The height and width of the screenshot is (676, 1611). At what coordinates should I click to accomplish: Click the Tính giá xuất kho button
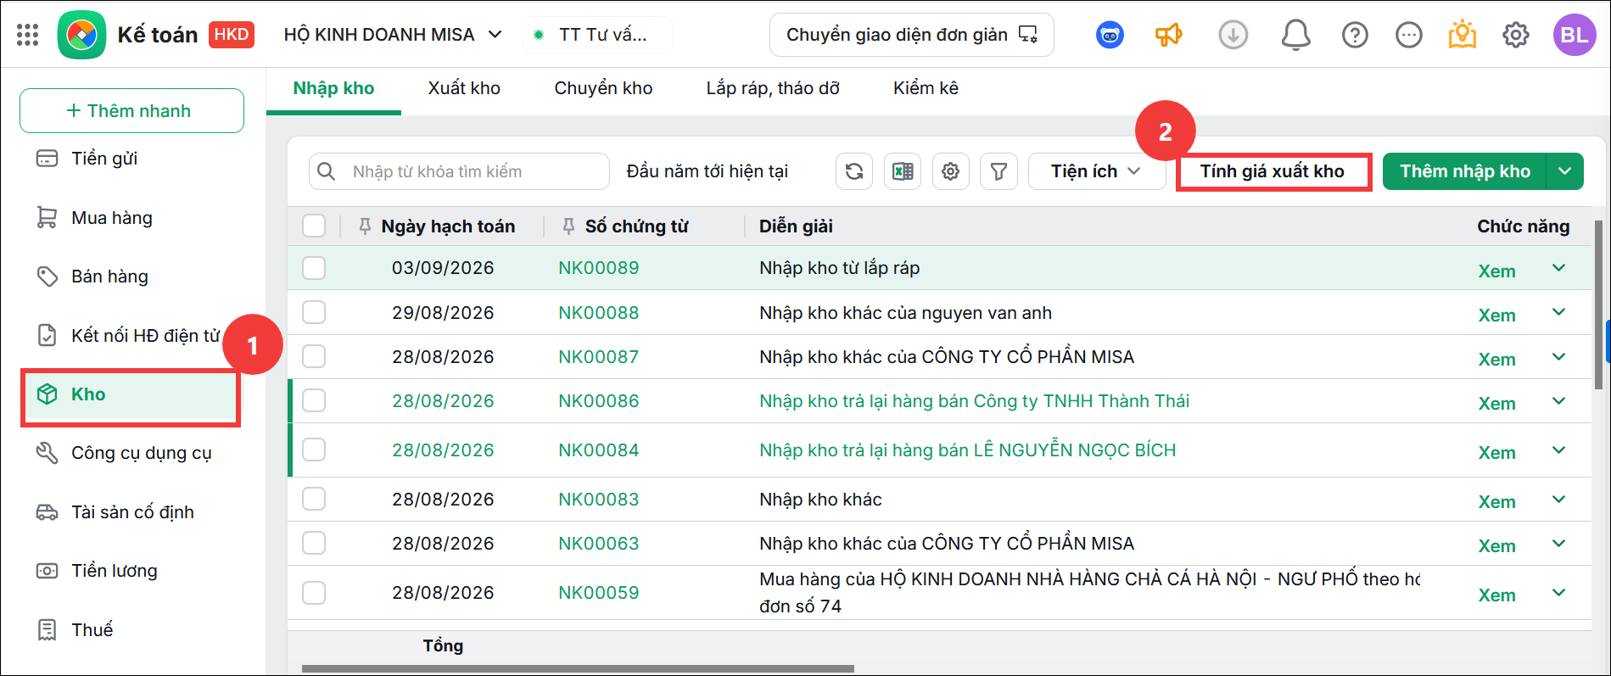[x=1273, y=171]
